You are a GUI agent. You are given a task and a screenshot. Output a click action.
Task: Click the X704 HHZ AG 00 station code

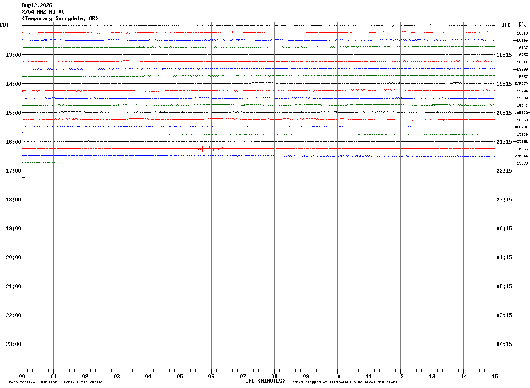[x=43, y=12]
